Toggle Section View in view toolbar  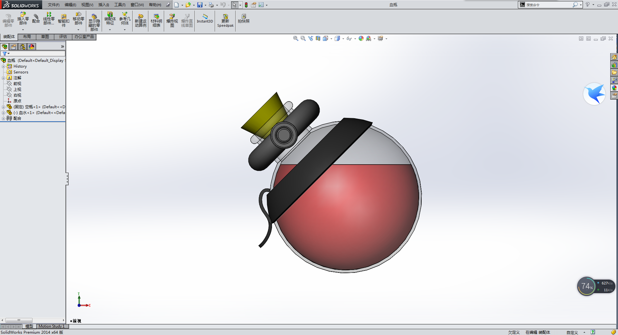point(318,38)
